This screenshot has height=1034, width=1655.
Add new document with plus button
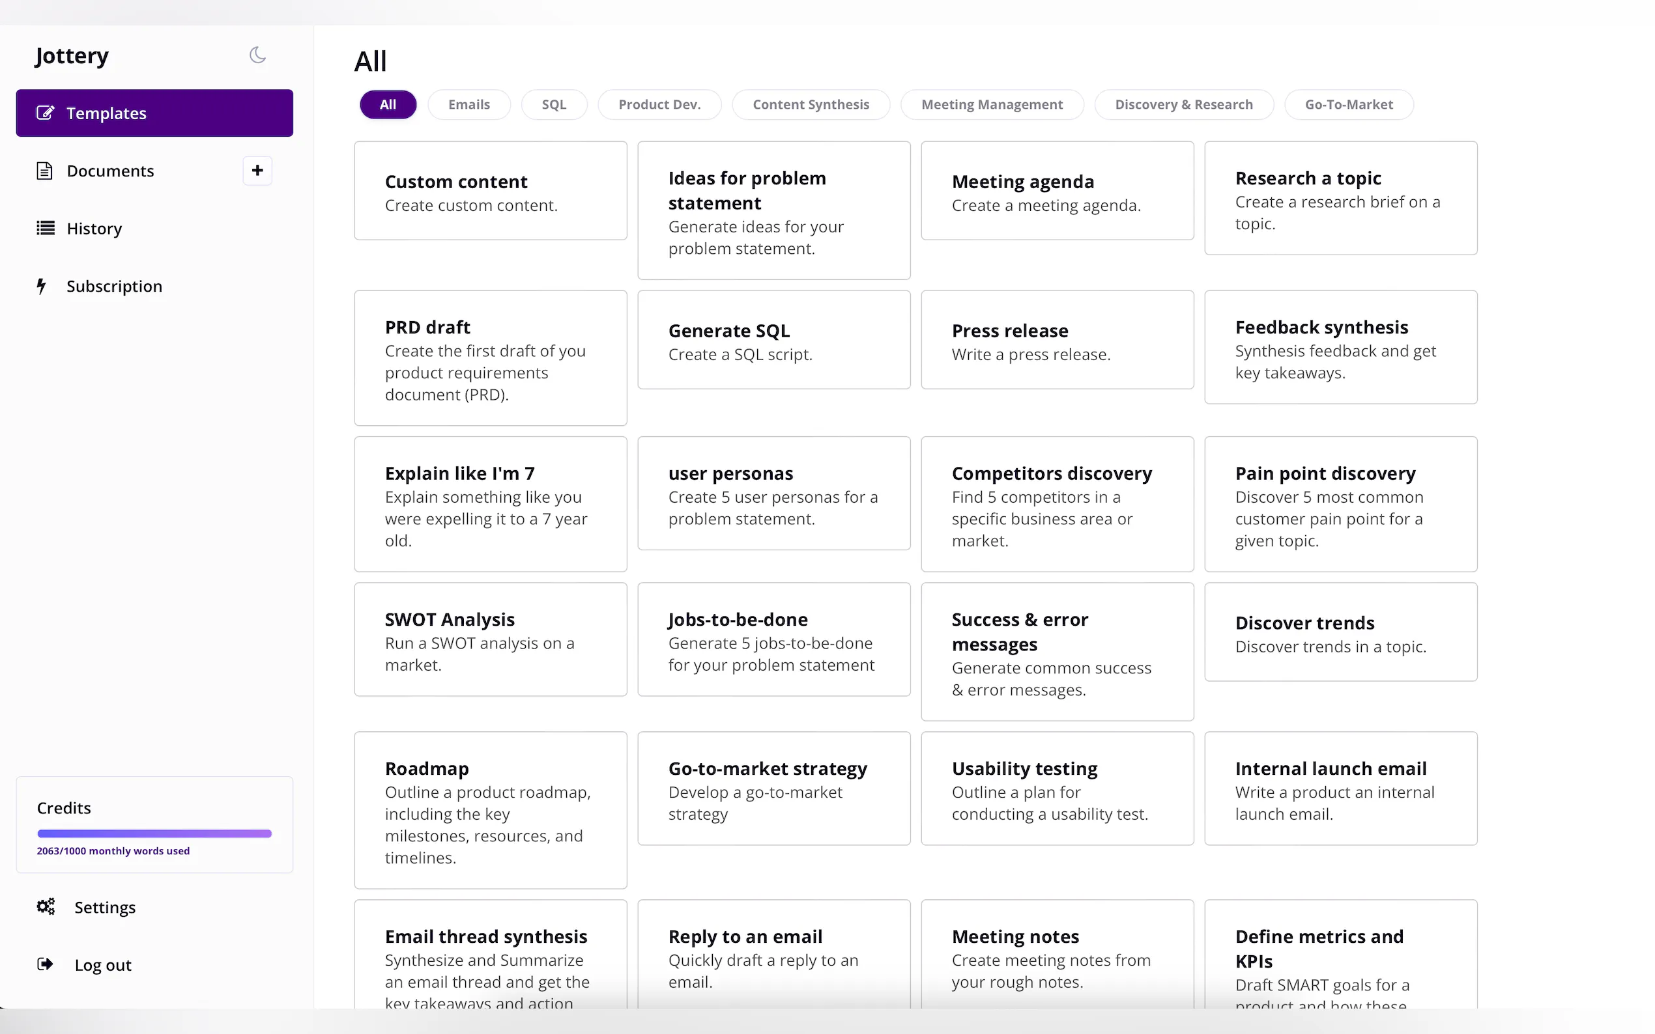(x=257, y=171)
